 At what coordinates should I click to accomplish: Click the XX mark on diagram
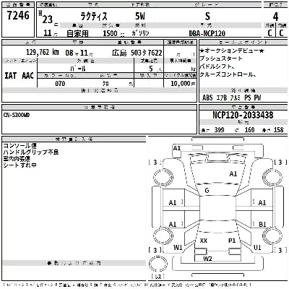pyautogui.click(x=204, y=241)
